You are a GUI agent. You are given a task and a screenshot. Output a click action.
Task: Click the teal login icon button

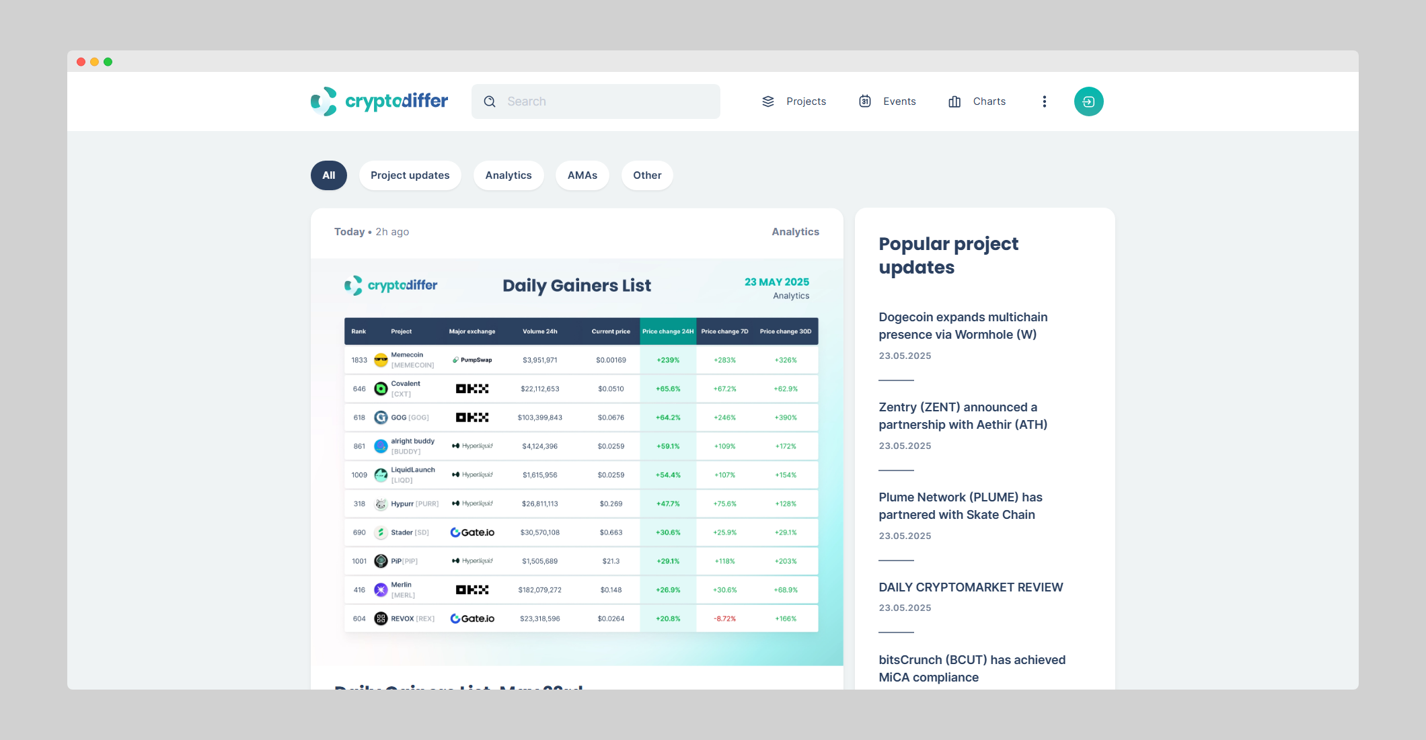[1088, 101]
